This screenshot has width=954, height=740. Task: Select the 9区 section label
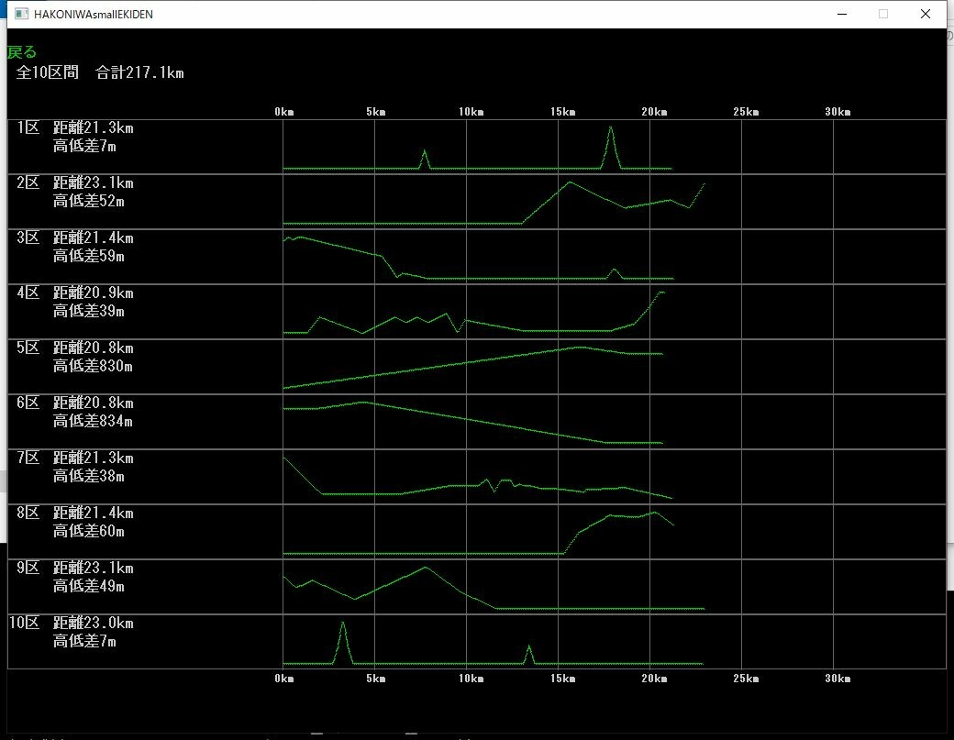[28, 569]
